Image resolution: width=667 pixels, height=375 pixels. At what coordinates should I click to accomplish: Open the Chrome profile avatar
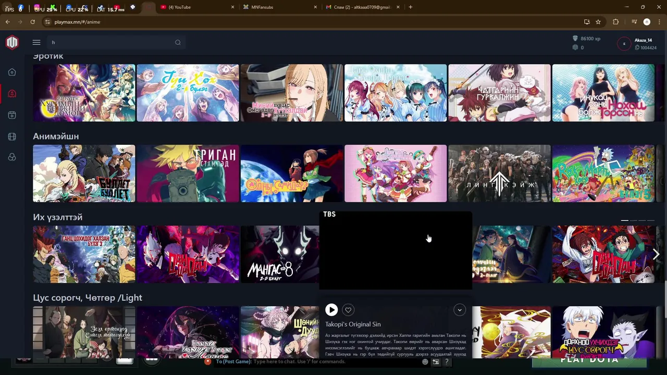point(647,22)
